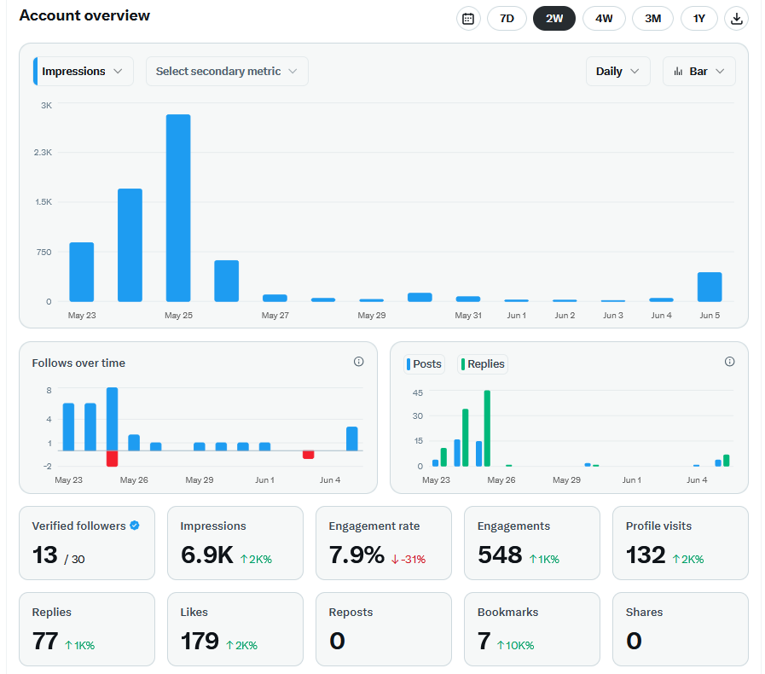The image size is (765, 674).
Task: Open the Impressions primary metric dropdown
Action: tap(84, 72)
